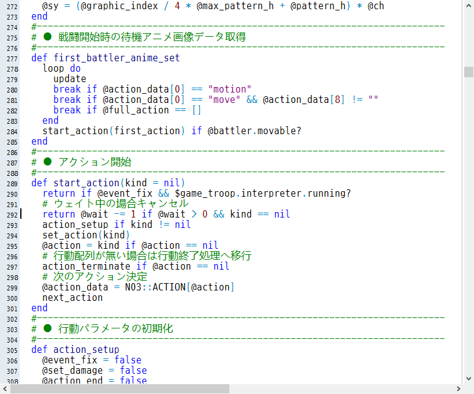Click comment '次のアクション決定' on line 298
Screen dimensions: 474x394
click(x=100, y=277)
